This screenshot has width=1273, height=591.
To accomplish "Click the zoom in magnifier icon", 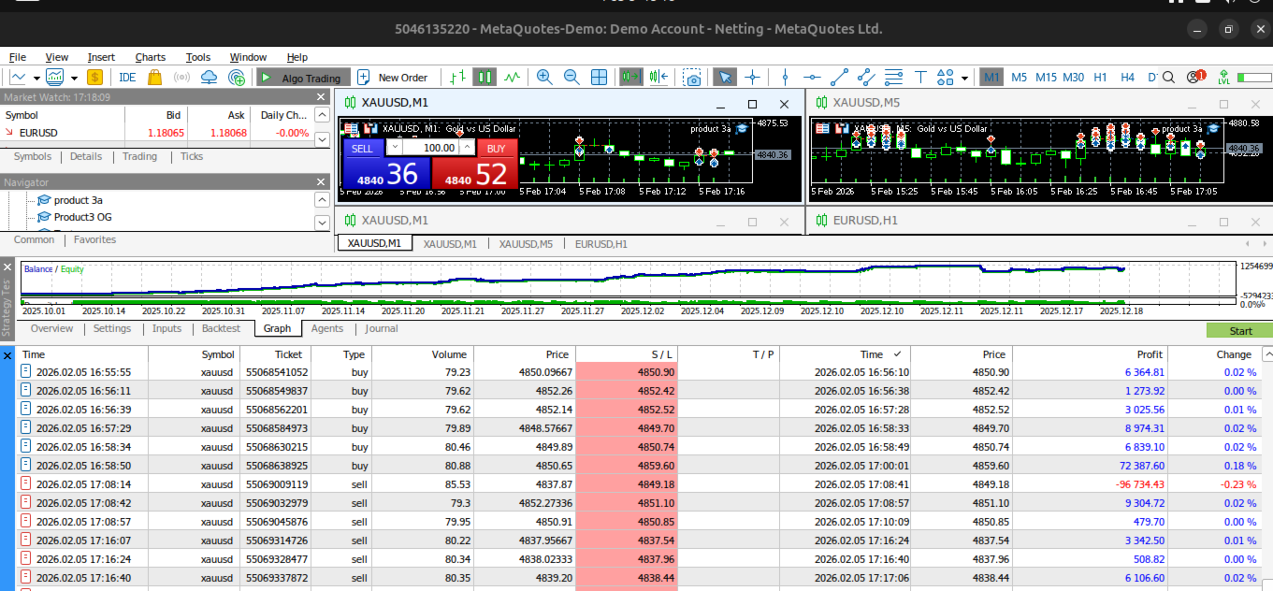I will tap(544, 78).
